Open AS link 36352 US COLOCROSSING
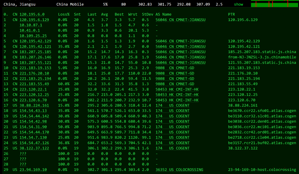This screenshot has height=174, width=299. [180, 170]
